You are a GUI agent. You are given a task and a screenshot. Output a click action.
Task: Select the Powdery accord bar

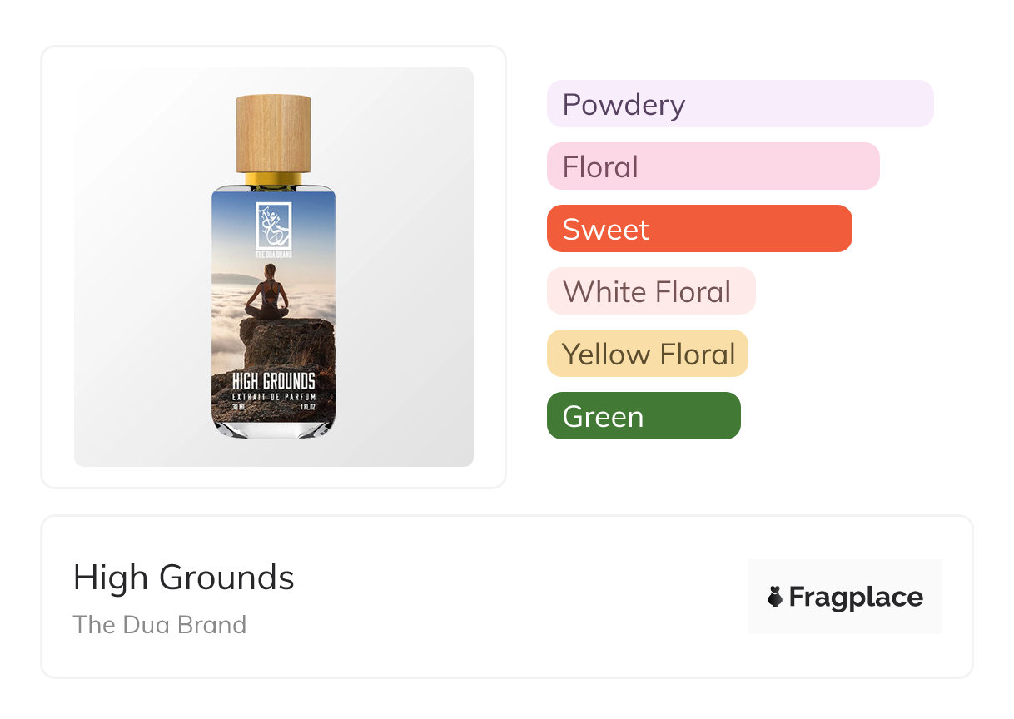(739, 104)
